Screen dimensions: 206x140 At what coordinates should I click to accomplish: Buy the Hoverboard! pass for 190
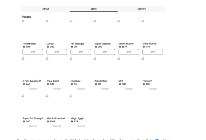(33, 52)
